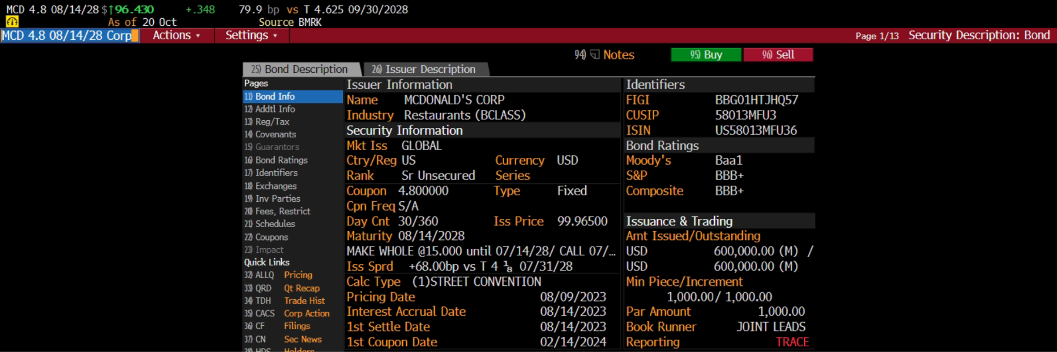1057x352 pixels.
Task: Click the 1st Coupon Date 02/14/2024
Action: (x=573, y=342)
